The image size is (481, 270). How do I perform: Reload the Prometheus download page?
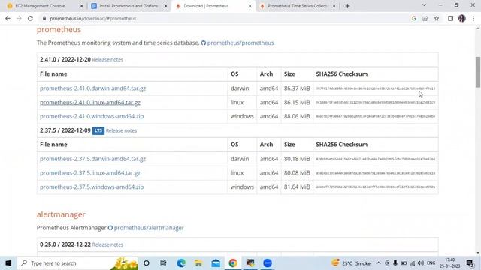tap(30, 18)
